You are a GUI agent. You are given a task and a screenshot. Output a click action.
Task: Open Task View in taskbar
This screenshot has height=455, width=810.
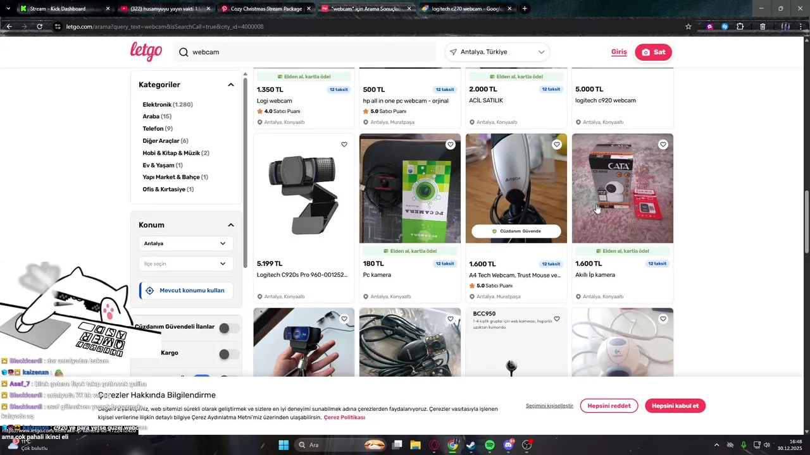coord(397,445)
